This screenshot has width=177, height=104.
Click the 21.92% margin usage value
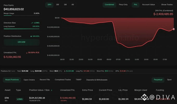(x=36, y=14)
